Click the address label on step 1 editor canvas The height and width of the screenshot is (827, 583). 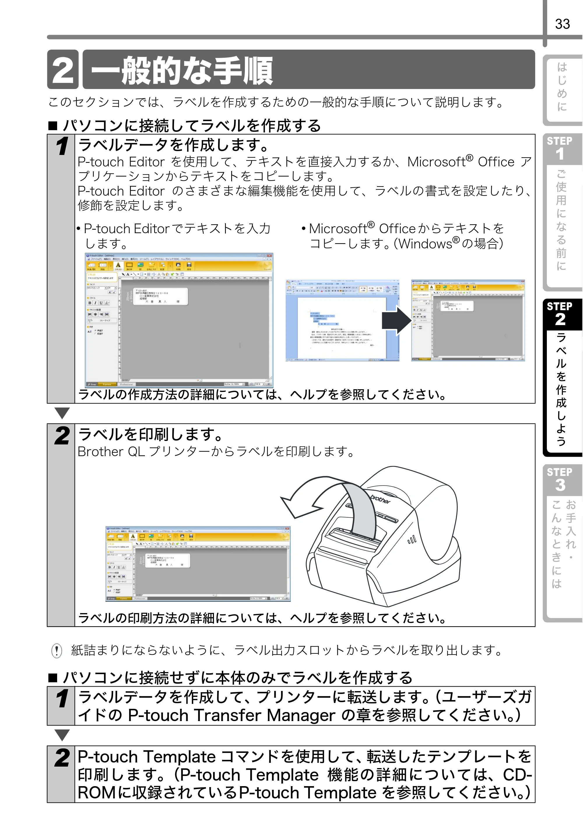pyautogui.click(x=161, y=296)
